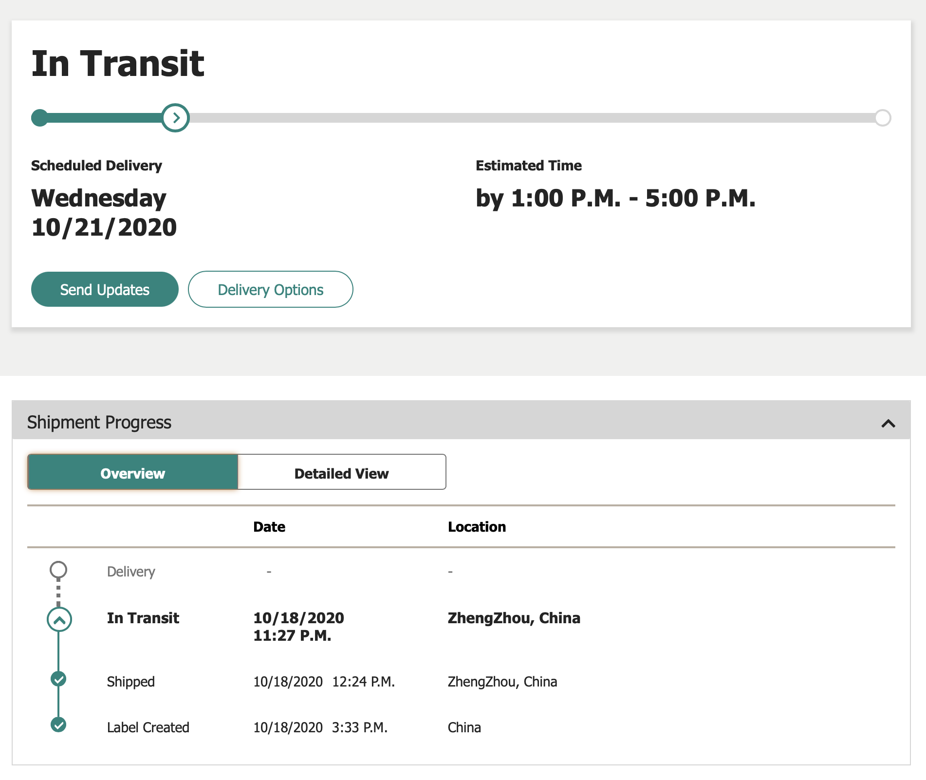Click the Send Updates button

105,289
